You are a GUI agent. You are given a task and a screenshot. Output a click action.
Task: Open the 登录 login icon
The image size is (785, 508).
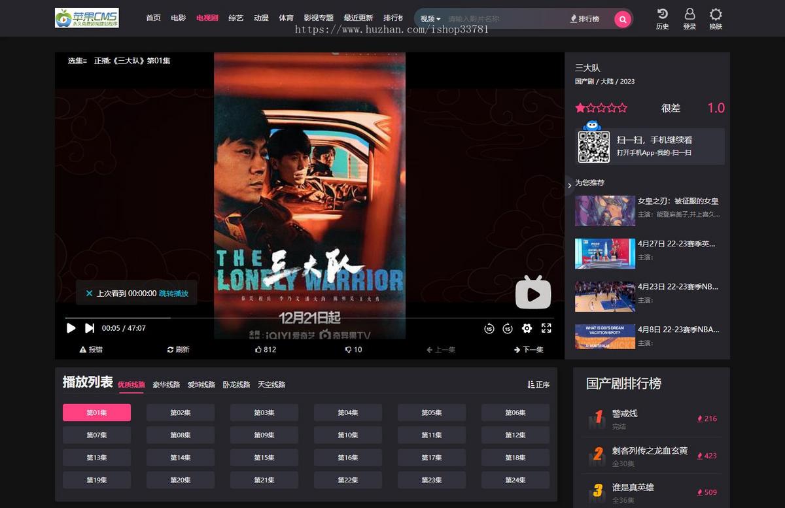(x=689, y=19)
